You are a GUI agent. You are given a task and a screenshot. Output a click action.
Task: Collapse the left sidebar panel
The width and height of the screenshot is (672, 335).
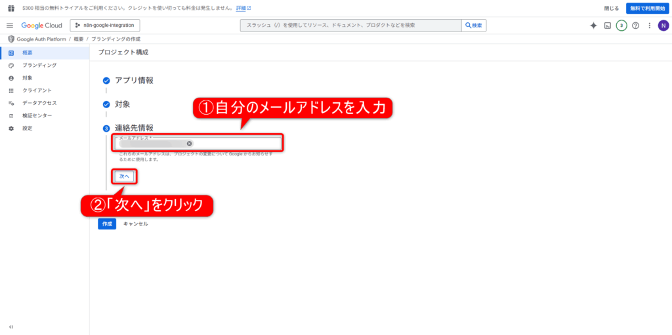10,326
